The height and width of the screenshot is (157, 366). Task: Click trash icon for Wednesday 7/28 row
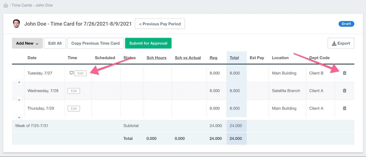pyautogui.click(x=345, y=90)
